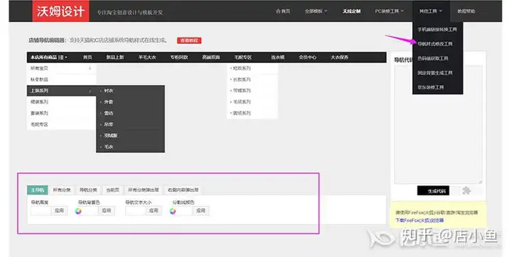Switch to the 主导航 settings tab
Screen dimensions: 511x257
pos(38,190)
